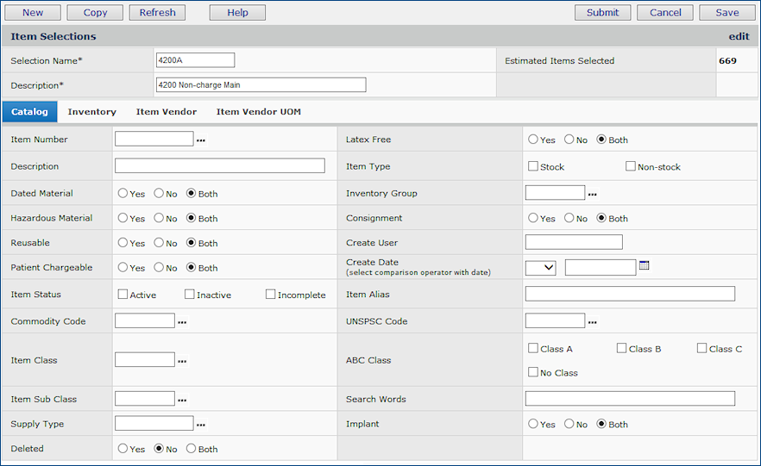The height and width of the screenshot is (466, 761).
Task: Click the Copy button
Action: 95,13
